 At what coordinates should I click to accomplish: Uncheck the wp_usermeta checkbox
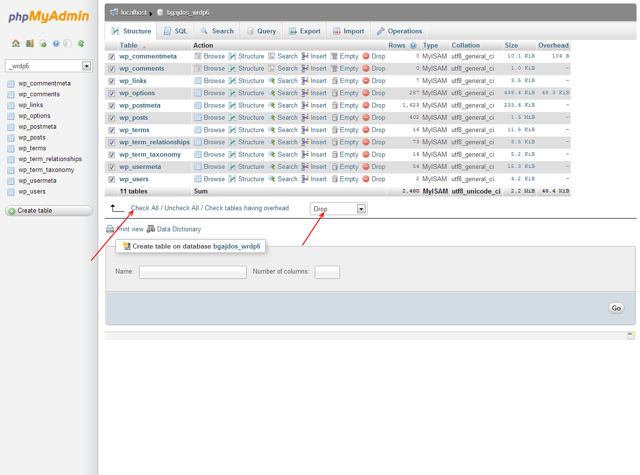112,167
